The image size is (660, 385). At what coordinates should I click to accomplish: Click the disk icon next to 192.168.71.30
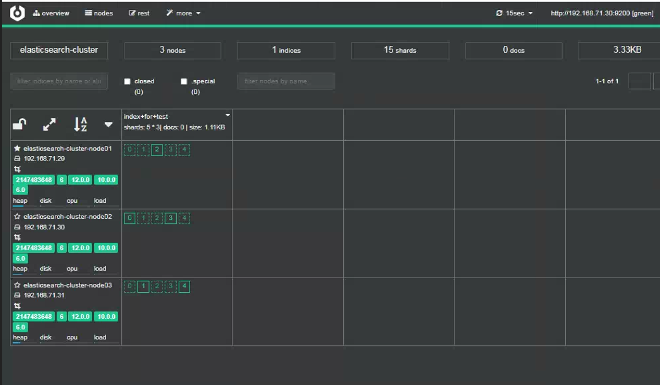pos(17,227)
